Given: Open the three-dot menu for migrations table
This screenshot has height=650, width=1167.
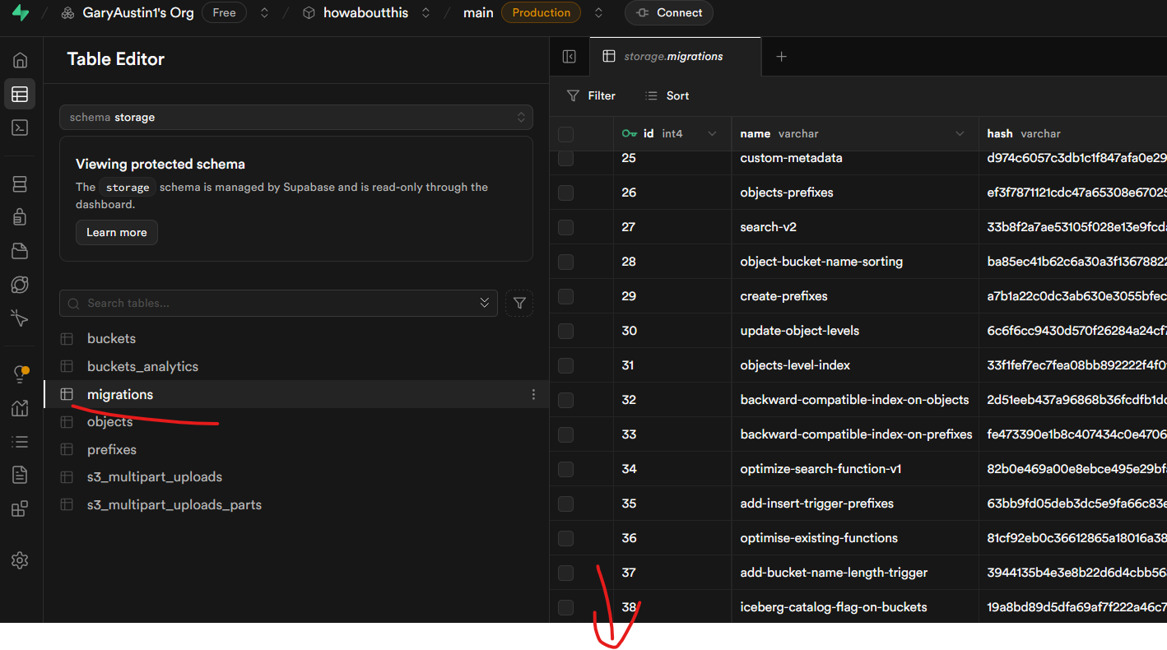Looking at the screenshot, I should pos(533,395).
